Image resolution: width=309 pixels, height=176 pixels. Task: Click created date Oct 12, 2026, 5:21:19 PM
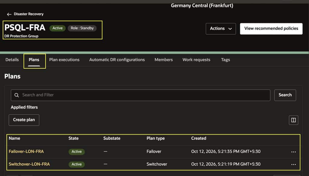(226, 164)
